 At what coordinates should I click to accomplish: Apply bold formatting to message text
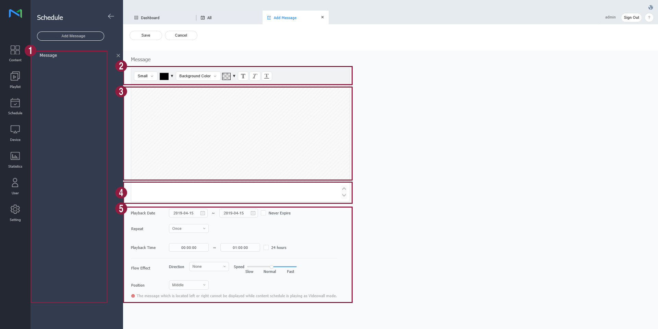tap(243, 76)
